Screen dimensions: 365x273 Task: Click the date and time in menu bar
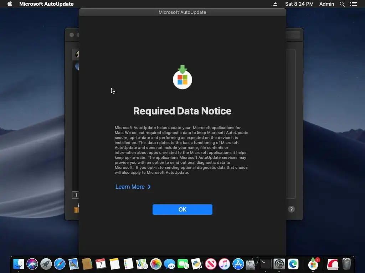coord(299,4)
